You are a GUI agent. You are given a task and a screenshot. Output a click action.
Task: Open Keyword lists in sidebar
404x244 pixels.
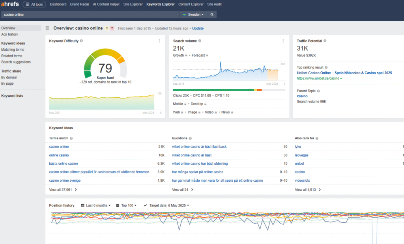click(12, 96)
